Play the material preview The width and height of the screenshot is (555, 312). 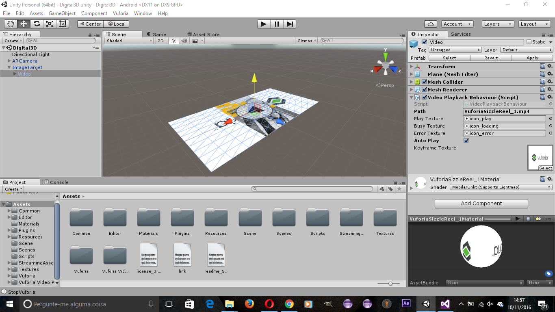click(518, 219)
